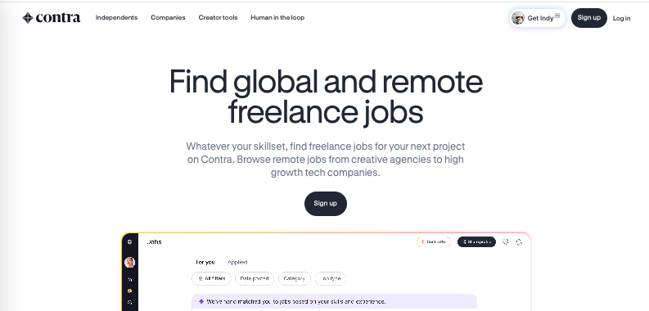This screenshot has height=311, width=649.
Task: Click the refresh icon beside the heart icon
Action: 519,241
